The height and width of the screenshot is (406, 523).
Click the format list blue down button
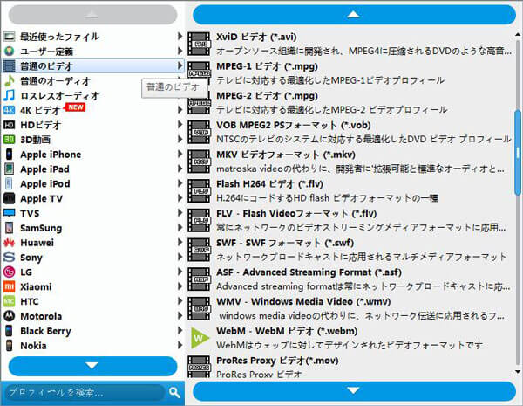(x=354, y=390)
